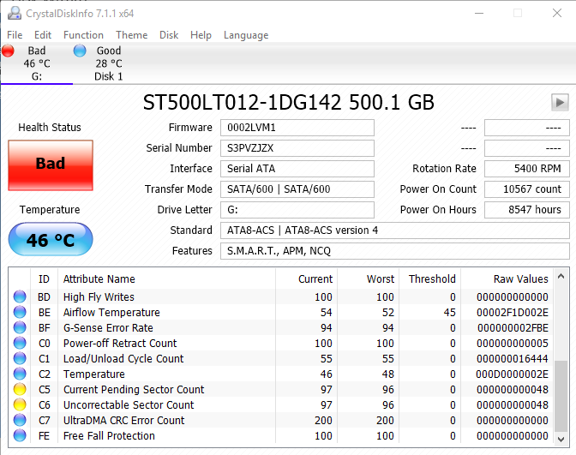Select the Bad 46 °C G: disk tab
This screenshot has width=576, height=455.
click(37, 63)
